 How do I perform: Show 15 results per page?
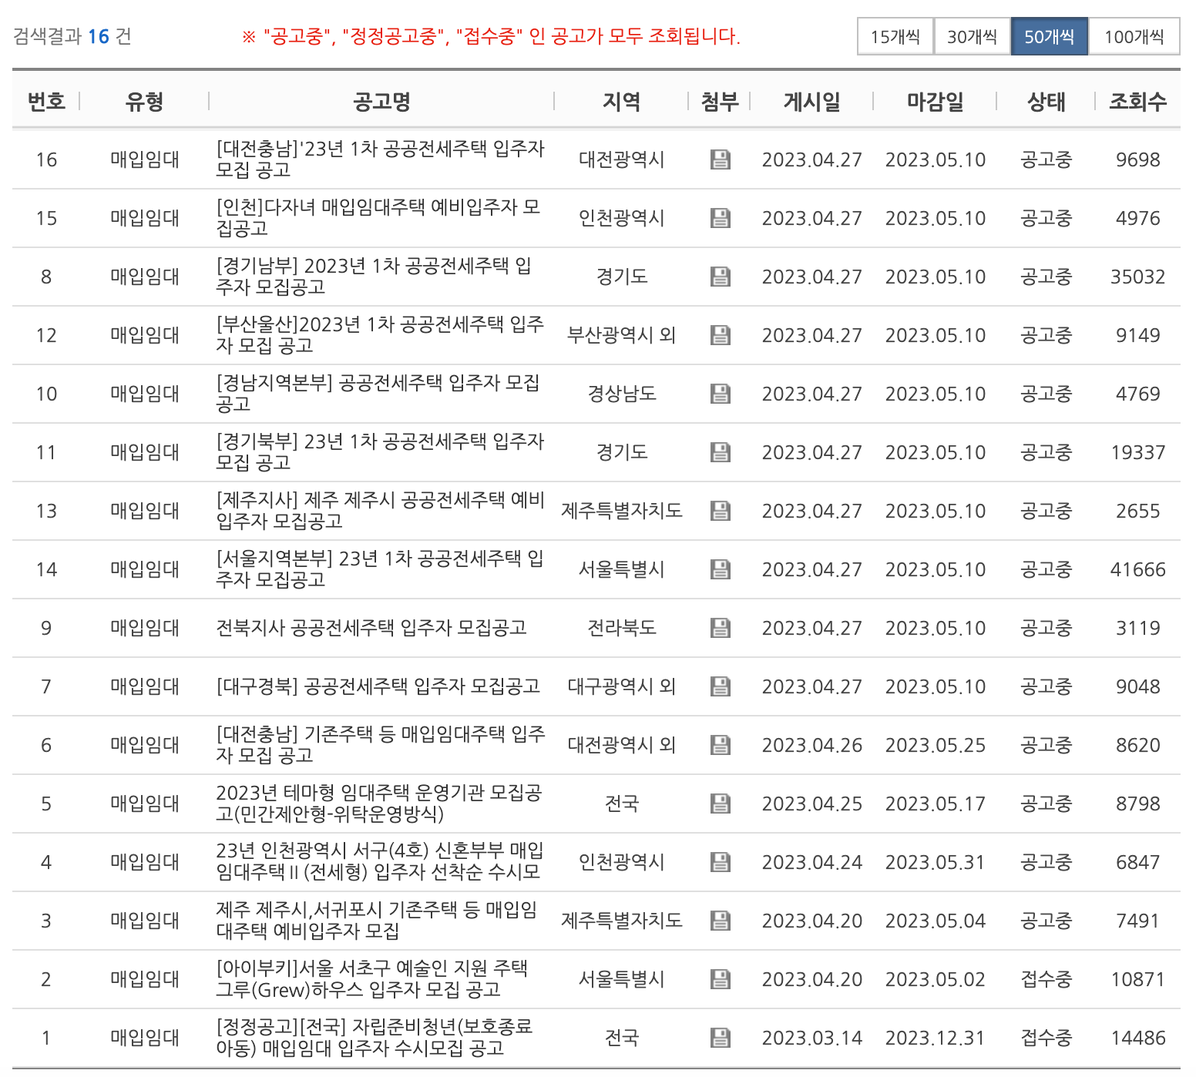(x=895, y=36)
